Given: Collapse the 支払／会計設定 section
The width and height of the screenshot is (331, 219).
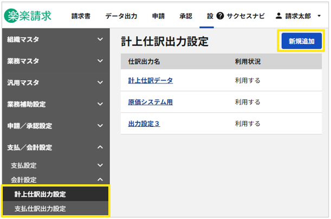Looking at the screenshot, I should 55,147.
